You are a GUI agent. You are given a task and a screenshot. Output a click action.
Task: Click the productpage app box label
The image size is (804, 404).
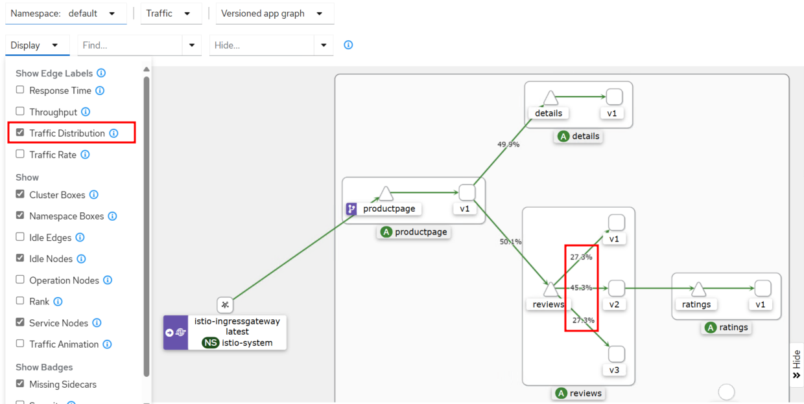[414, 232]
